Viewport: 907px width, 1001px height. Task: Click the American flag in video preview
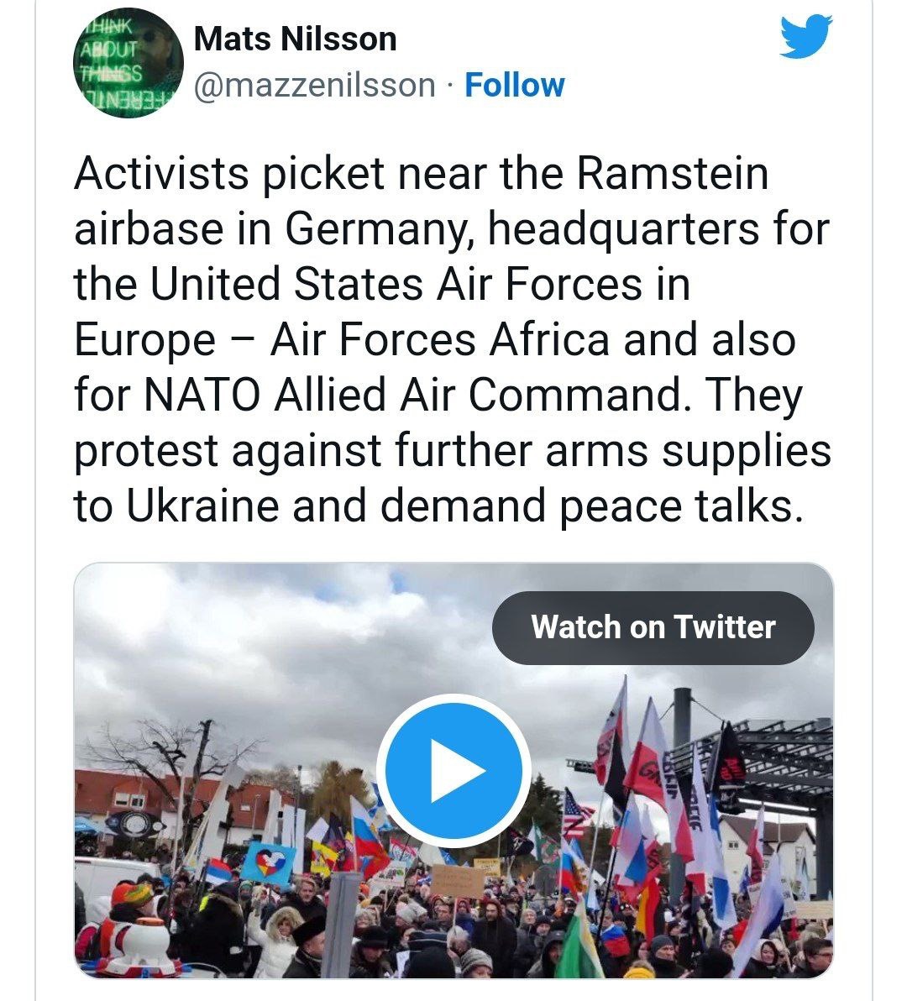(x=577, y=811)
